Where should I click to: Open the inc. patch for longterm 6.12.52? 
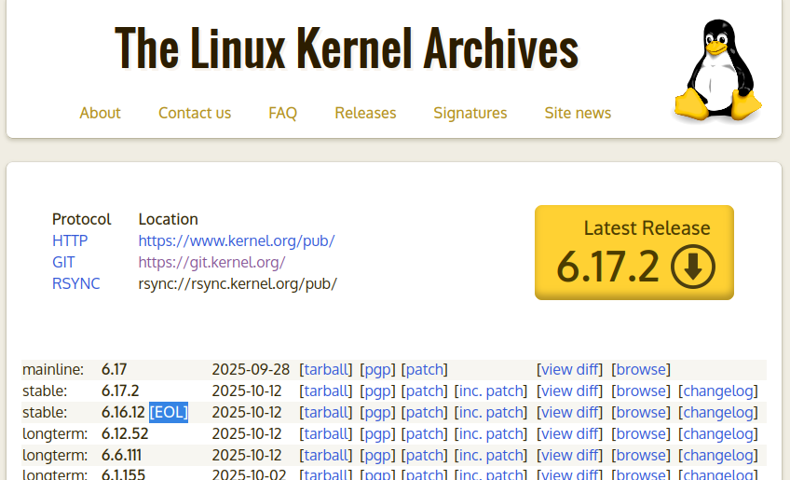pos(490,433)
